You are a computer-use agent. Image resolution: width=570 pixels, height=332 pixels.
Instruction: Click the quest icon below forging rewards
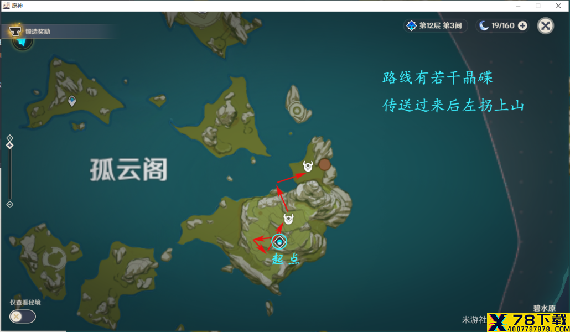[x=23, y=43]
